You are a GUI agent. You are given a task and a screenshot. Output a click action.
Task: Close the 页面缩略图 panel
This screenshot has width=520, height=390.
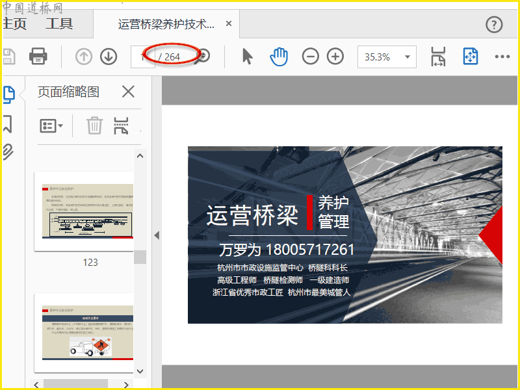pos(128,92)
